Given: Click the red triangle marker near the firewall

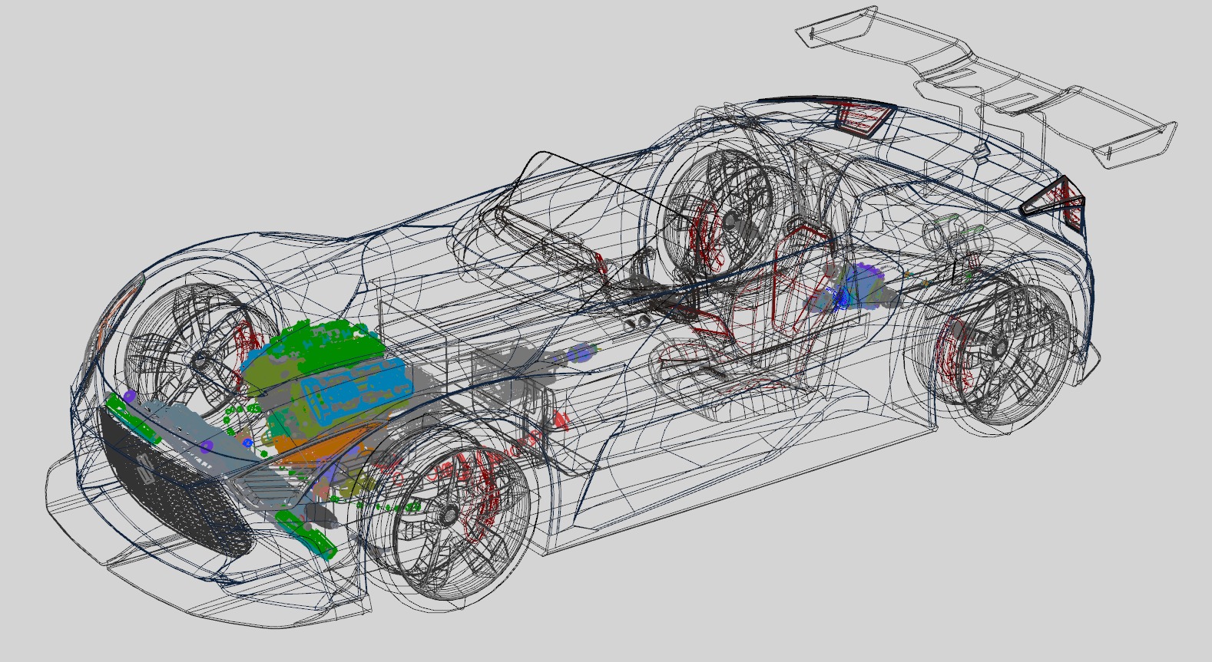Looking at the screenshot, I should click(x=561, y=420).
